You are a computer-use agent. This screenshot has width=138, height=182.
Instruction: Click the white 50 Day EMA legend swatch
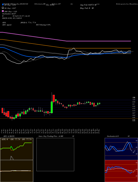[x=3, y=8]
